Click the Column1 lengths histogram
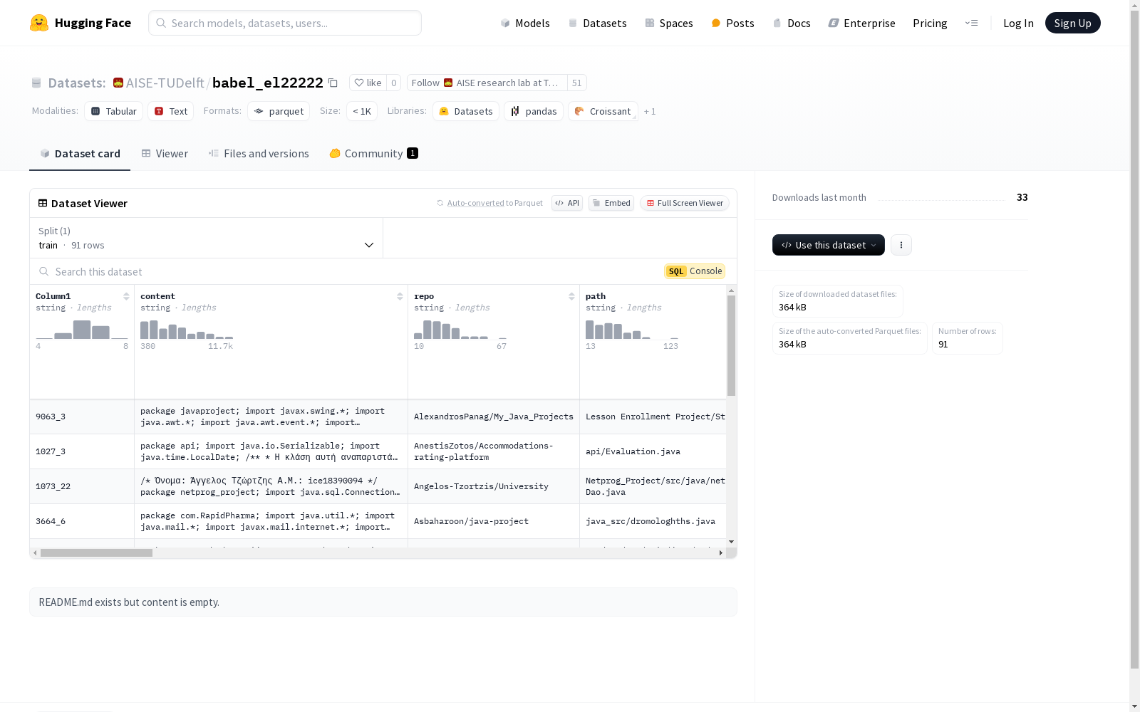 pyautogui.click(x=82, y=329)
